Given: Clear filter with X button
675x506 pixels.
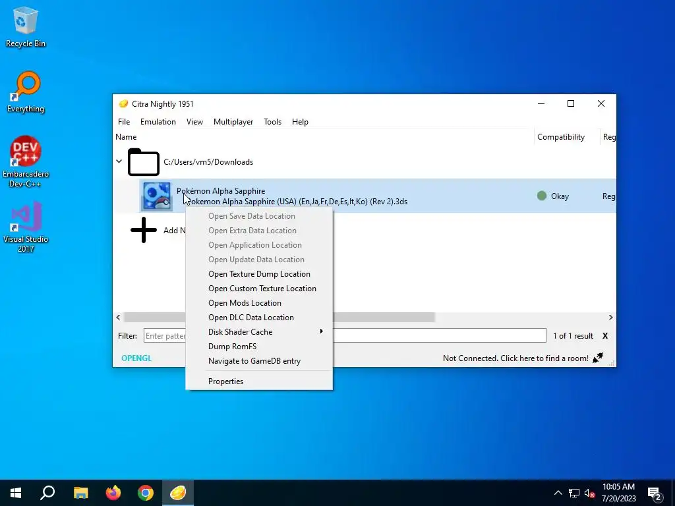Looking at the screenshot, I should (x=605, y=335).
